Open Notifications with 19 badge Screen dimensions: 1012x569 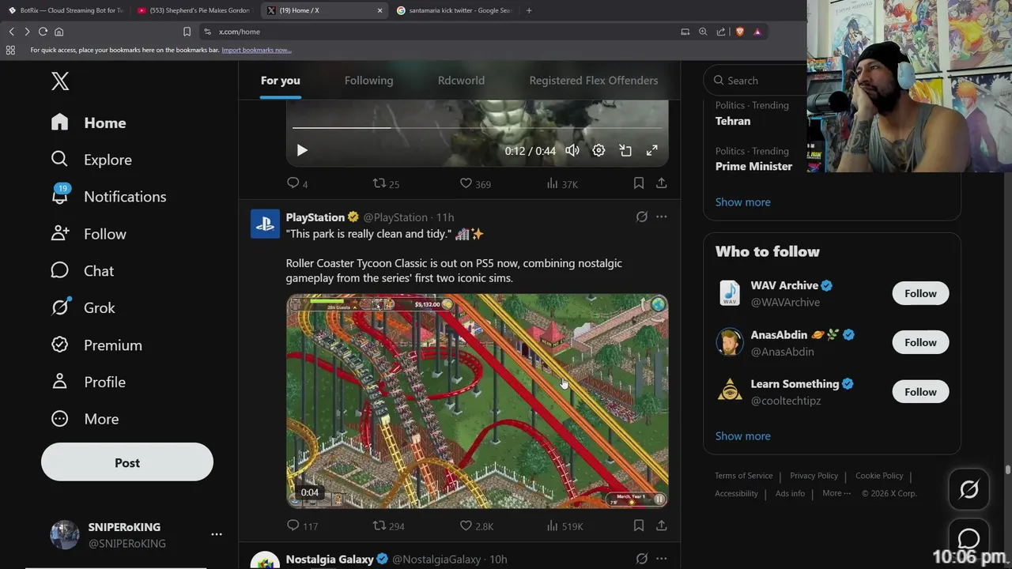[x=108, y=197]
